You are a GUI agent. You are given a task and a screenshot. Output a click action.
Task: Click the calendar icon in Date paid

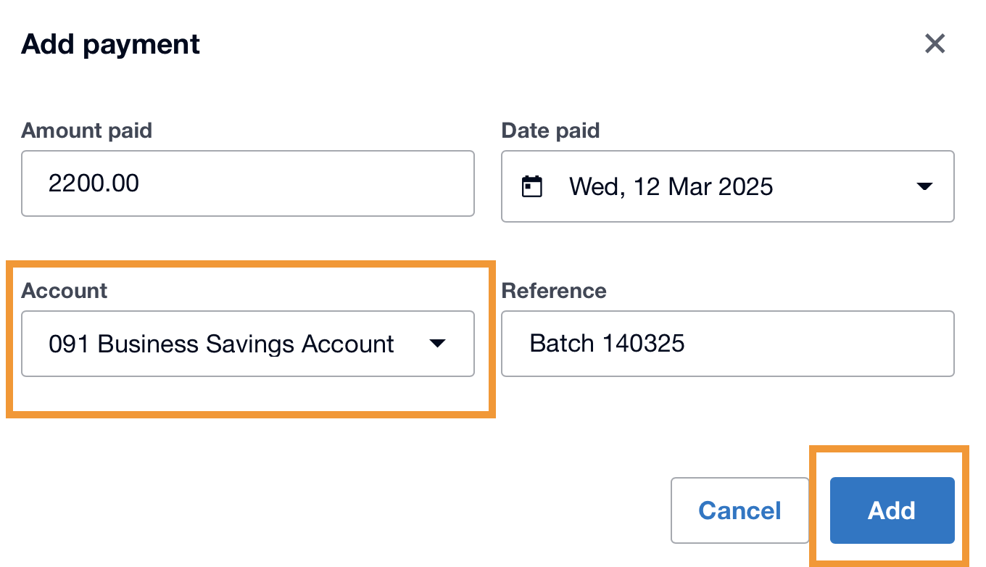(532, 186)
